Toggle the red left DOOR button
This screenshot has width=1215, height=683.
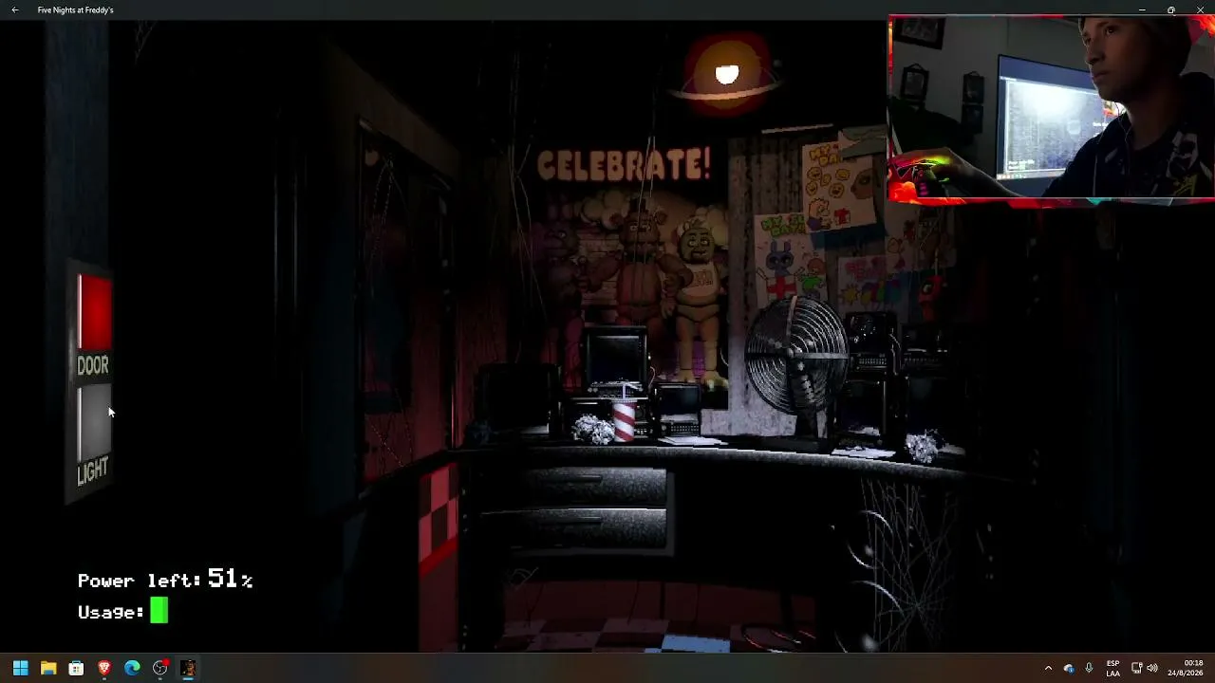tap(94, 313)
